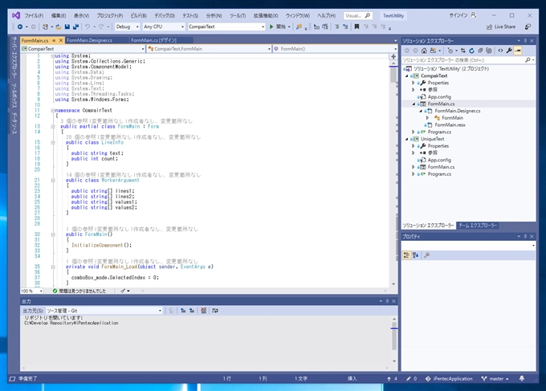The image size is (546, 391).
Task: Collapse the LineInfo class outlining block
Action: (x=52, y=142)
